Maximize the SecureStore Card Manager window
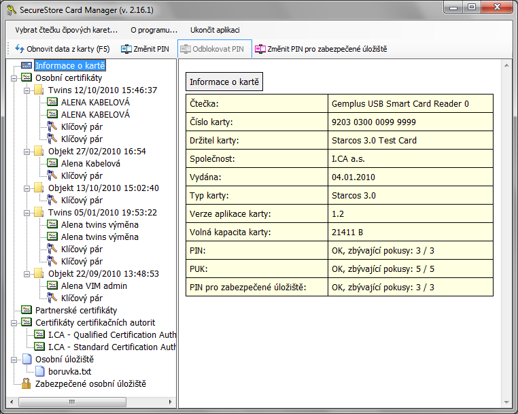Image resolution: width=518 pixels, height=414 pixels. tap(471, 7)
